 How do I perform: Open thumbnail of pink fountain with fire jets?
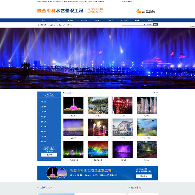pos(97,127)
